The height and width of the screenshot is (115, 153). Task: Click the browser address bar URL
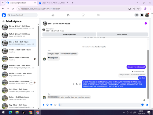point(41,9)
